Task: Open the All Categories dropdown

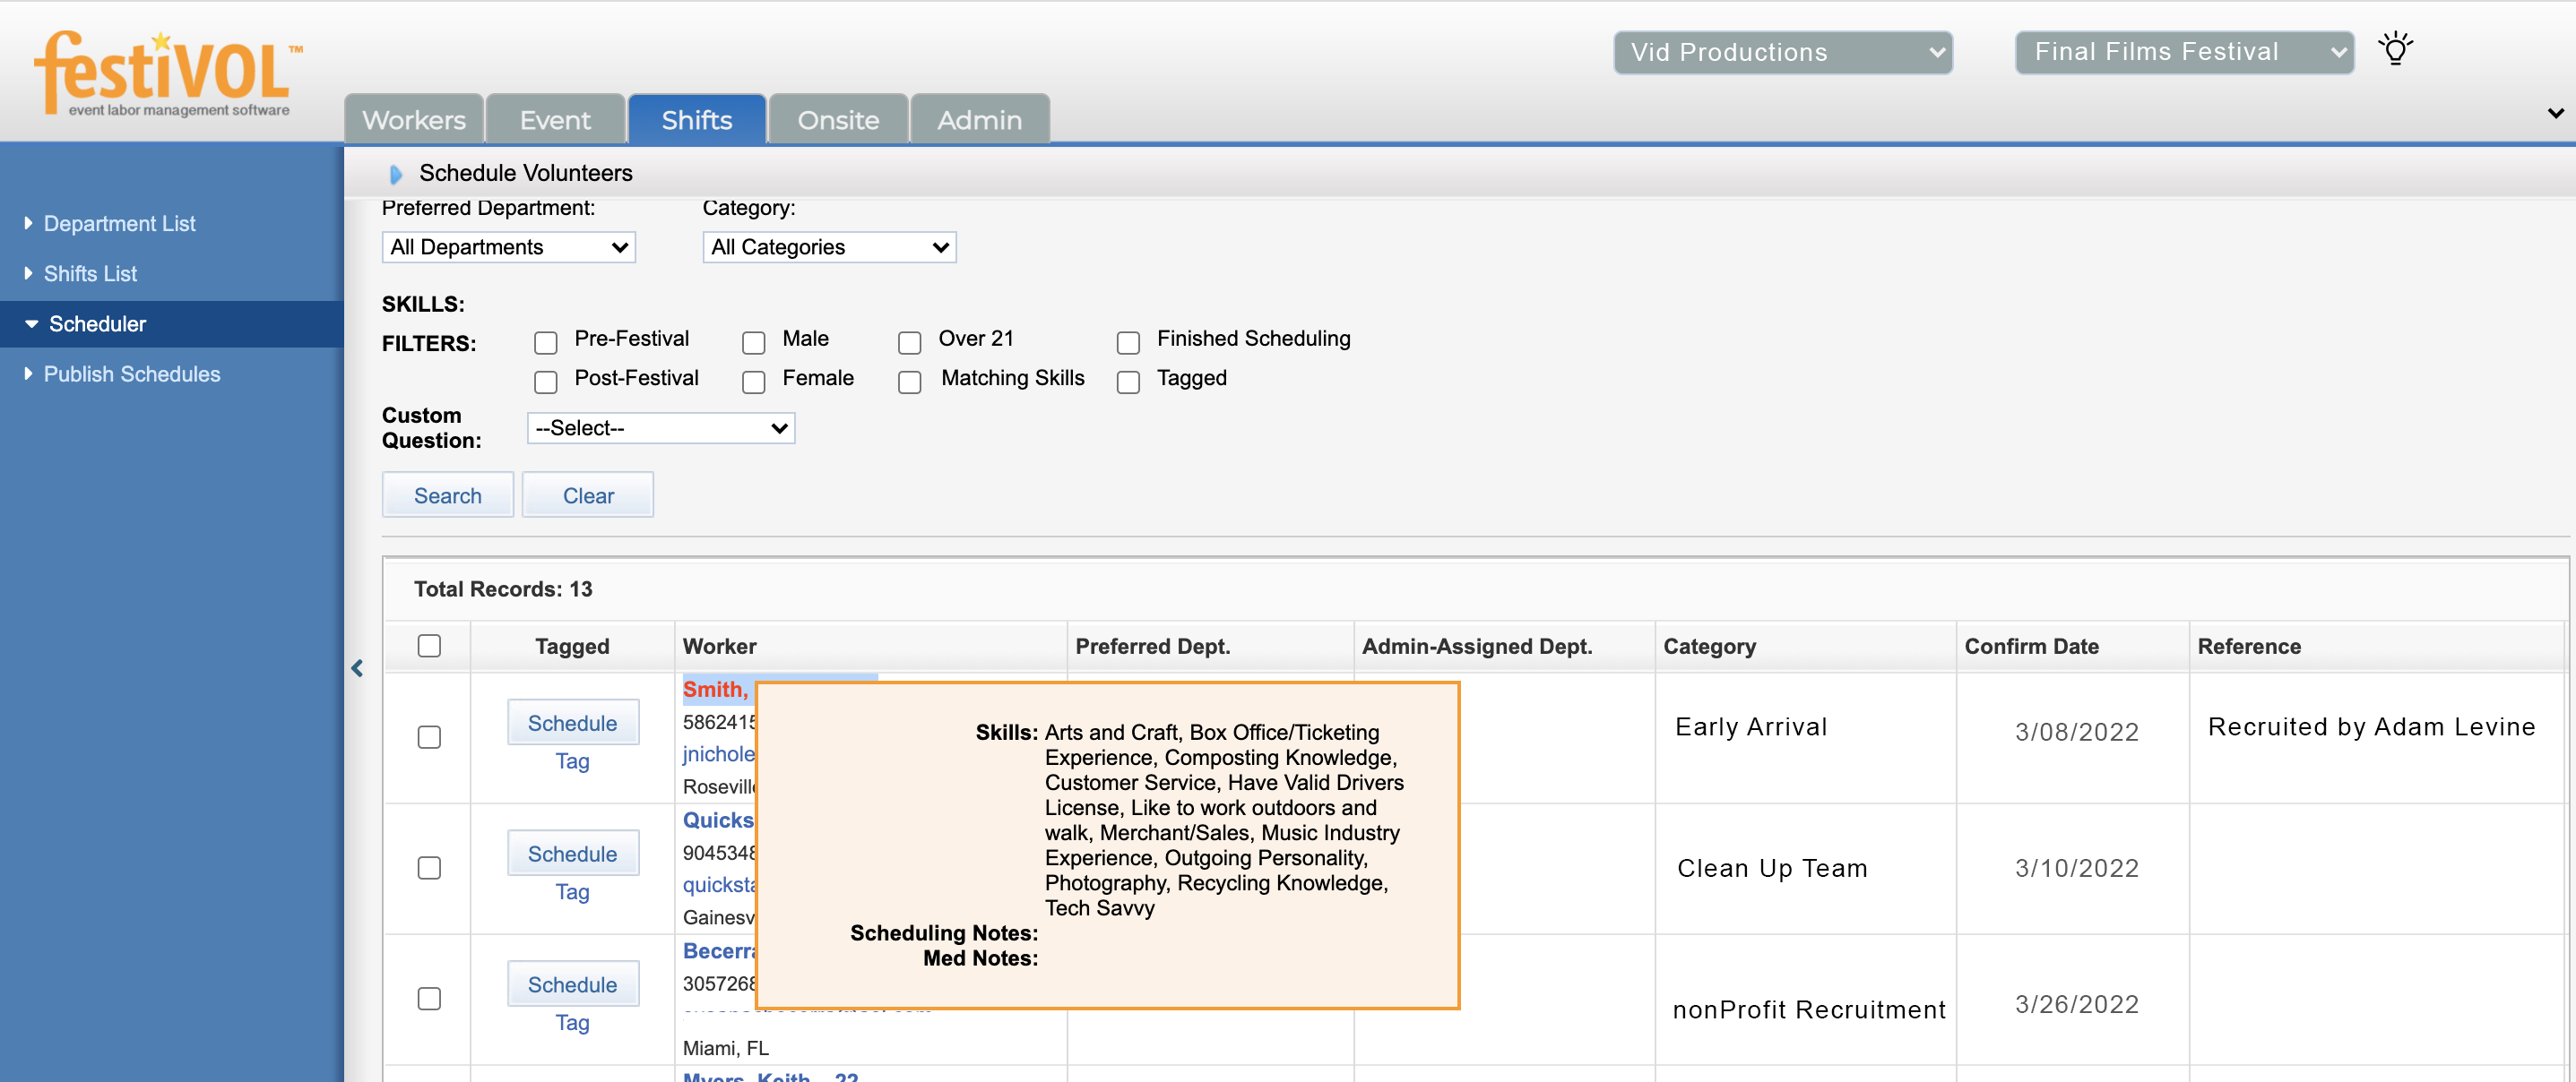Action: coord(828,247)
